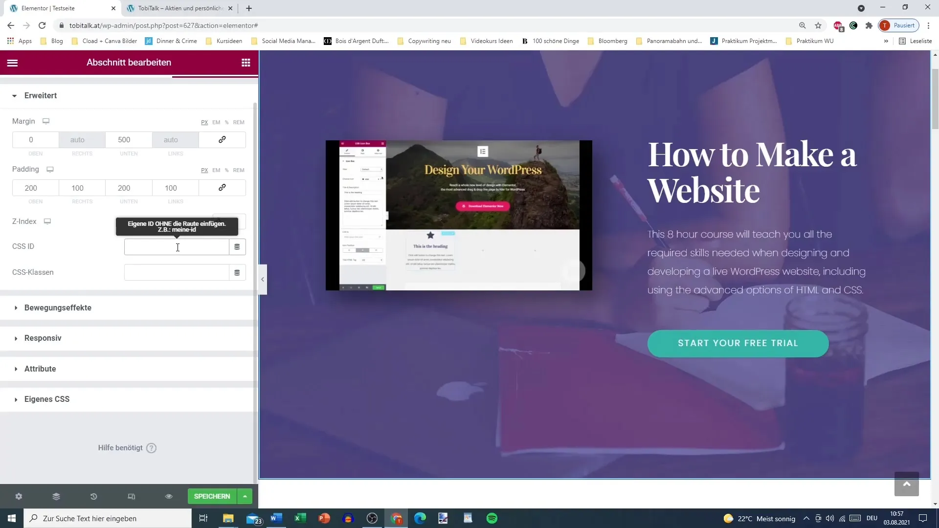939x528 pixels.
Task: Click the Z-Index responsive device icon
Action: (48, 221)
